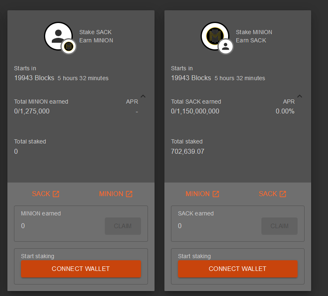Viewport: 328px width, 296px height.
Task: Click 'Start staking' label in Stake MINION card
Action: [x=194, y=256]
